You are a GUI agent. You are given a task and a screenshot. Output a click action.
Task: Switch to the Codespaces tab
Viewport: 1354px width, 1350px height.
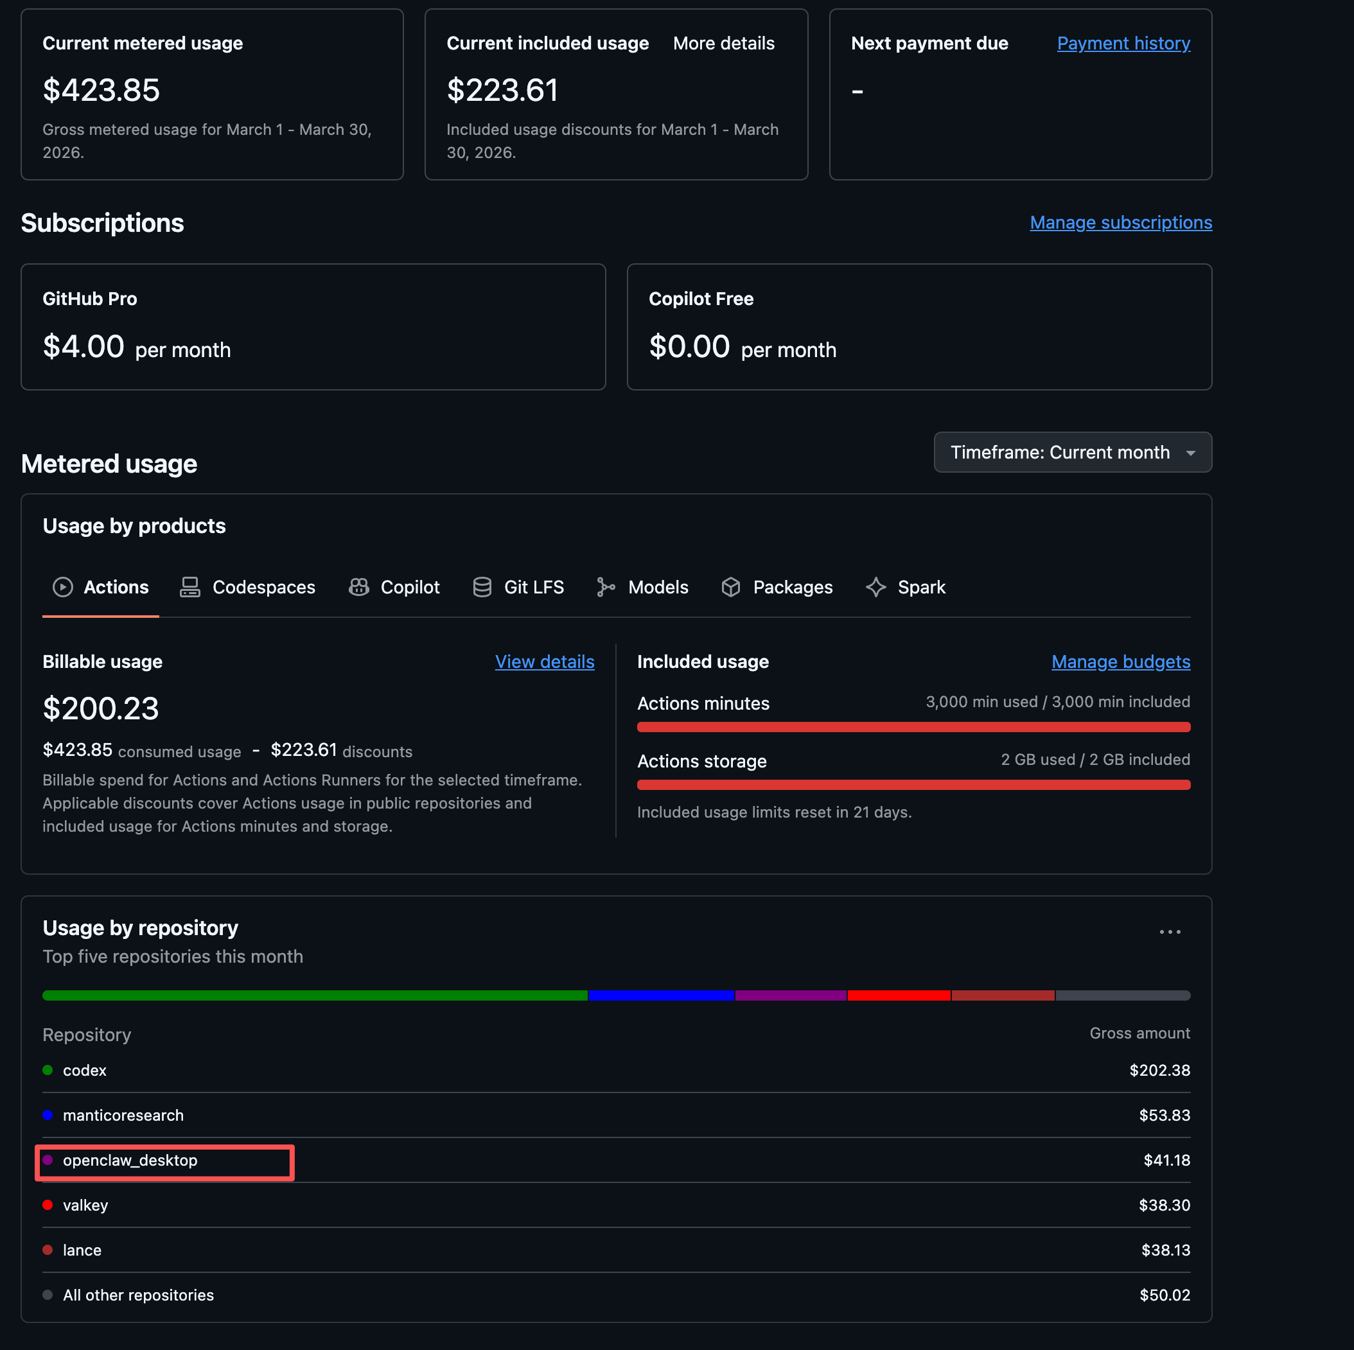click(x=248, y=587)
